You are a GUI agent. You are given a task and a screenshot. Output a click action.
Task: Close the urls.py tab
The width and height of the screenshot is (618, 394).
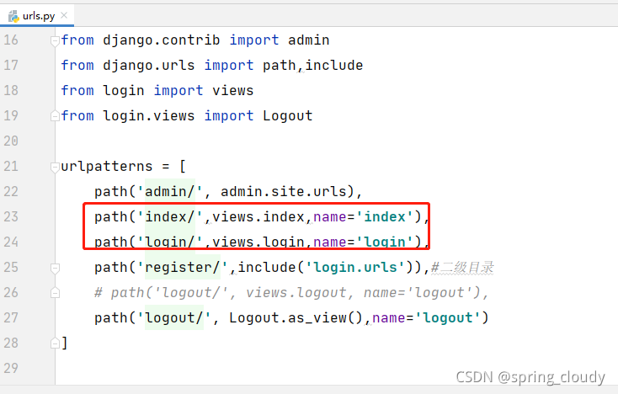click(x=64, y=15)
